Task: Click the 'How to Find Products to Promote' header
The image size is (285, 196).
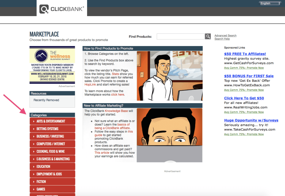Action: click(142, 48)
